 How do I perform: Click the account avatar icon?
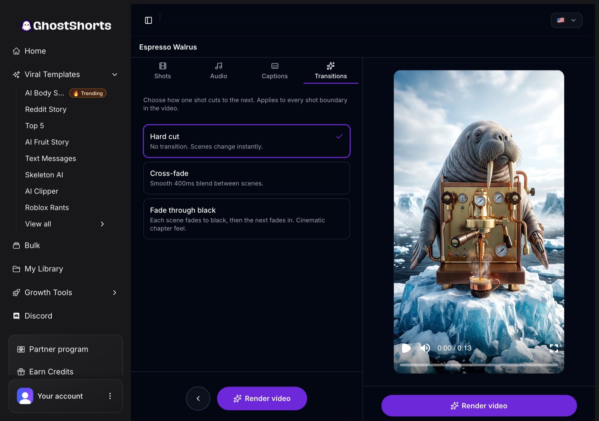(25, 396)
